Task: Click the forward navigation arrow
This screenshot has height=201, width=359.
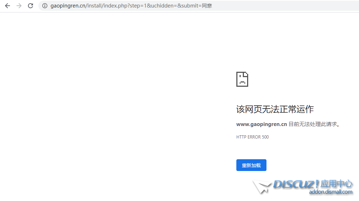Action: pyautogui.click(x=19, y=6)
